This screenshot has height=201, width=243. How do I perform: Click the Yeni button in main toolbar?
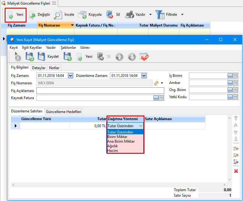pyautogui.click(x=16, y=15)
